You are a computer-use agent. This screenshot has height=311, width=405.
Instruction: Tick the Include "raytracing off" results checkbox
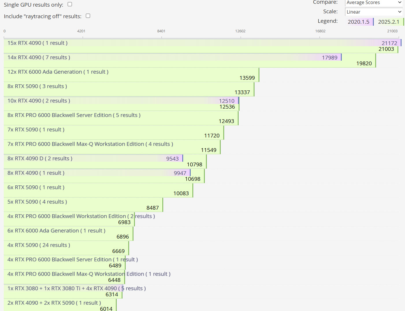[x=88, y=16]
